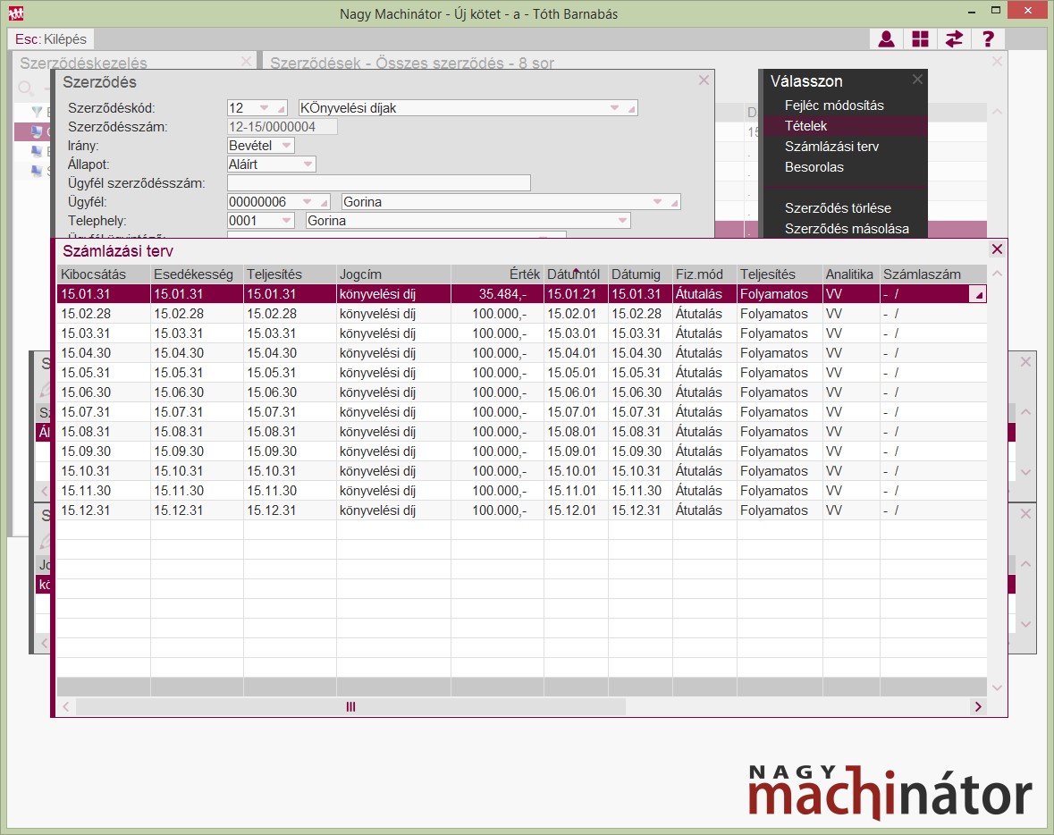
Task: Expand the Irány dropdown showing Bevétel
Action: 286,145
